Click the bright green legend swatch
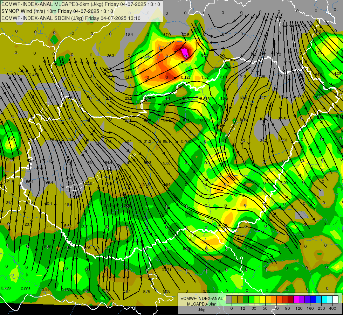The image size is (343, 315). coord(252,299)
